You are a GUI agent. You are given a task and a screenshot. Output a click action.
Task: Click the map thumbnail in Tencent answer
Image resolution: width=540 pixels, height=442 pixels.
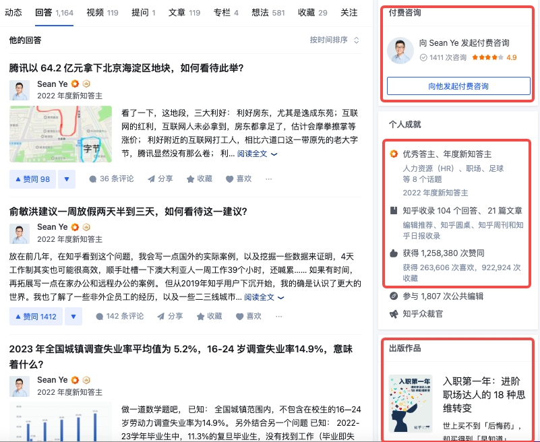[x=61, y=134]
